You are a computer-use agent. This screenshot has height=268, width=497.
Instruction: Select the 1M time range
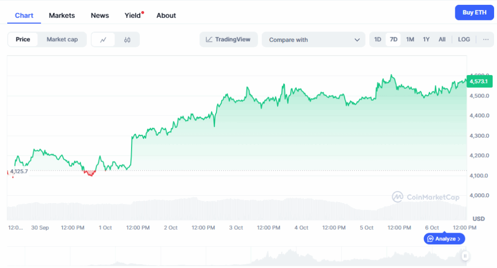(x=410, y=40)
